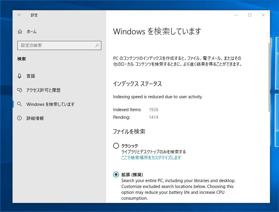Click the 'Indexing speed is reduced' status text

(158, 97)
